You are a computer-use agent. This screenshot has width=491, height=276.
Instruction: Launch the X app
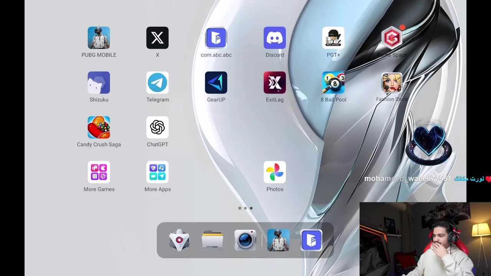coord(157,38)
